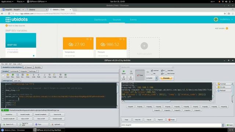The image size is (235, 132).
Task: Toggle the AutoScroll checkbox
Action: tap(152, 70)
